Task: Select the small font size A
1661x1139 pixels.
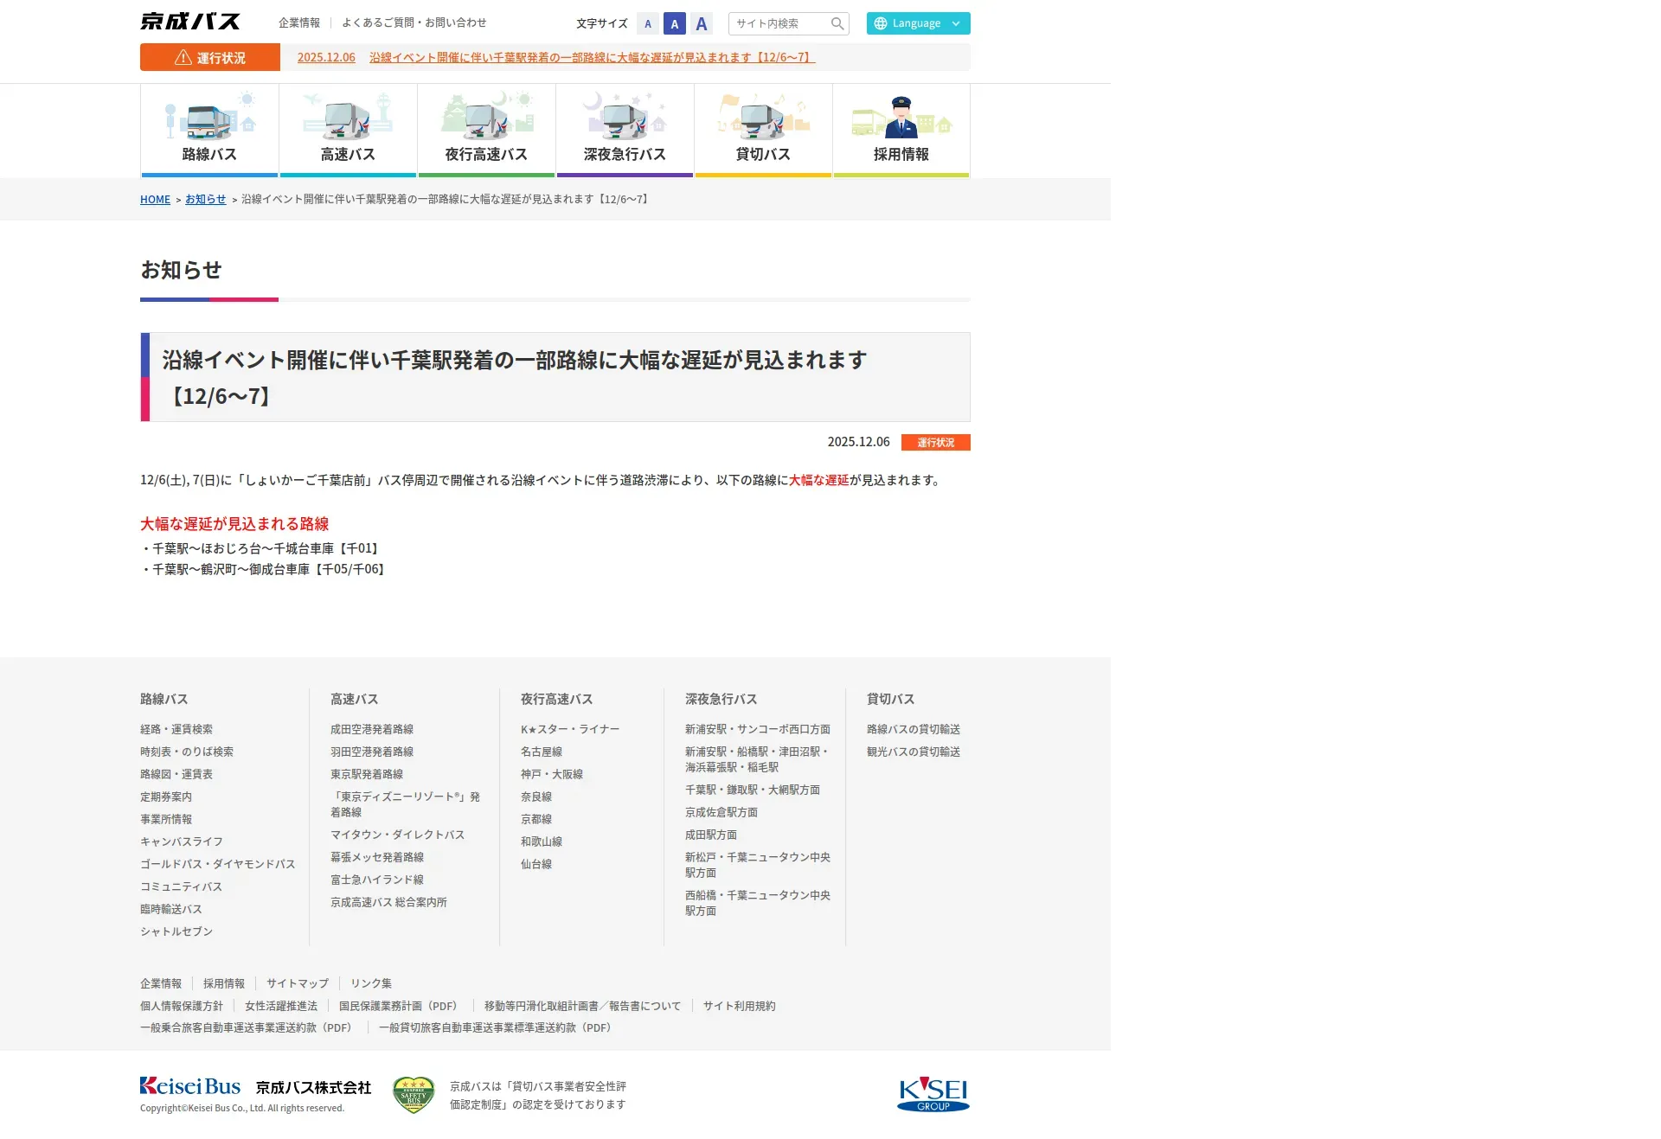Action: tap(648, 24)
